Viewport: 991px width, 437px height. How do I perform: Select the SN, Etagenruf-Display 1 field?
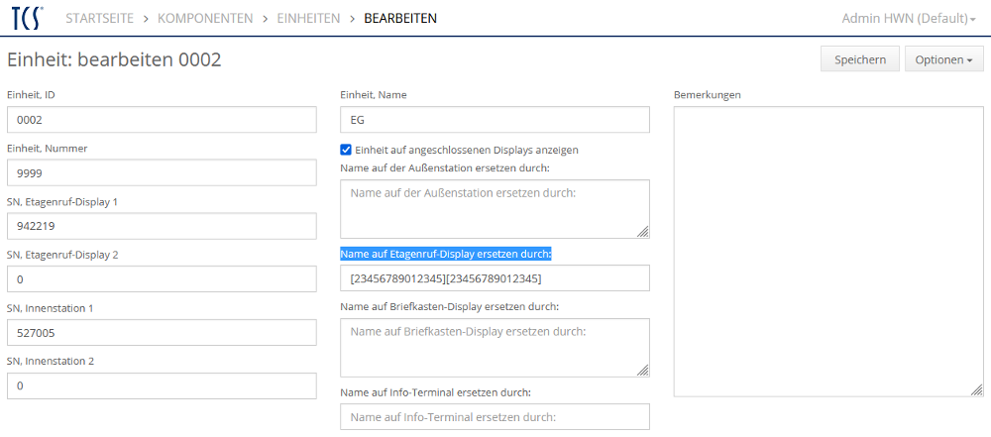pos(162,226)
